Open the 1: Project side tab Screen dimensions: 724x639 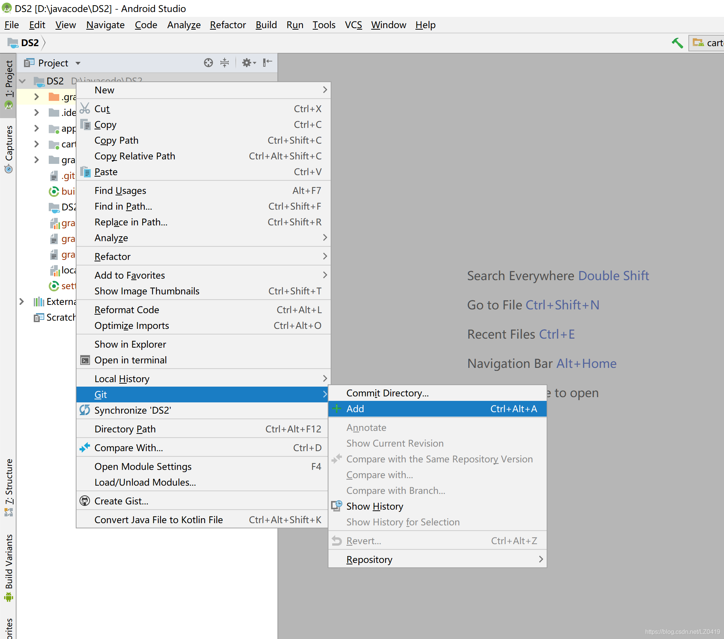coord(8,85)
